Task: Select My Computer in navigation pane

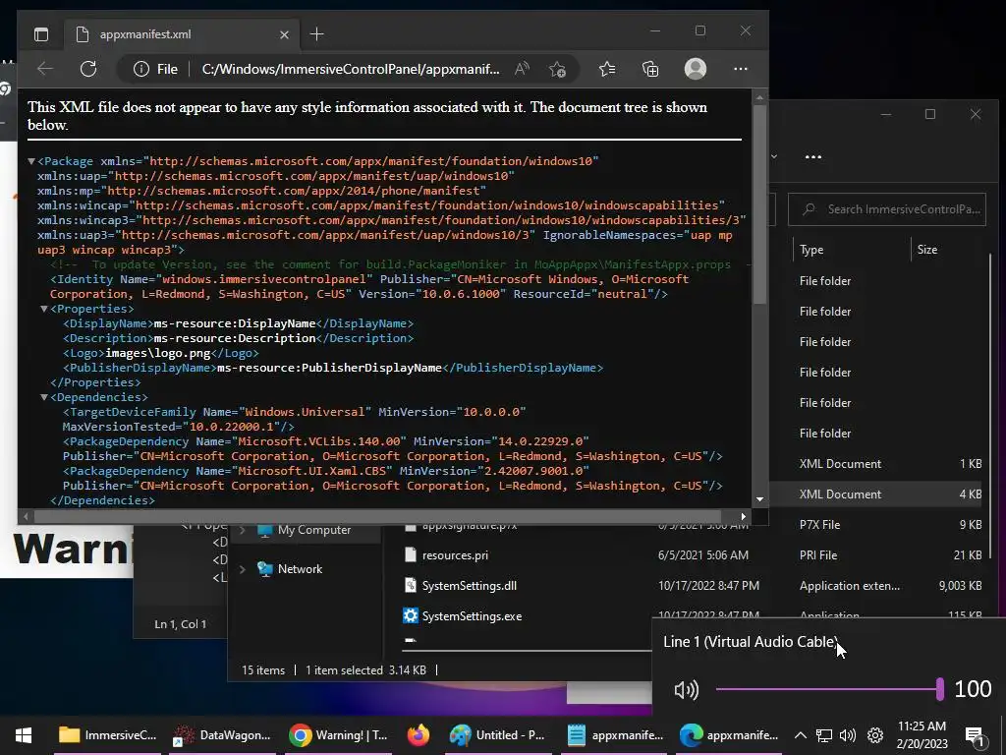Action: tap(314, 530)
